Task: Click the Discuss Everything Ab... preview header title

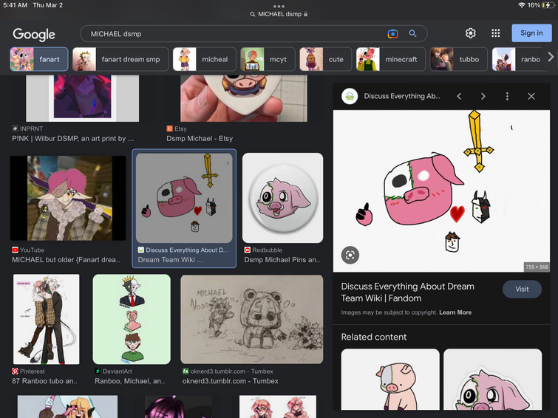Action: [402, 96]
